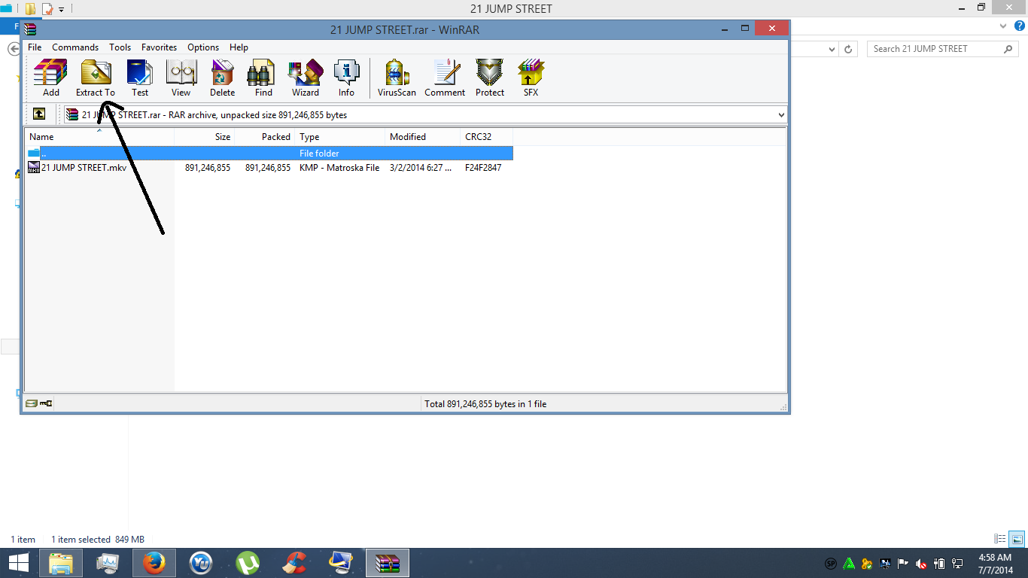Click the Explorer quick access toolbar dropdown arrow
Screen dimensions: 1028x578
[x=62, y=9]
